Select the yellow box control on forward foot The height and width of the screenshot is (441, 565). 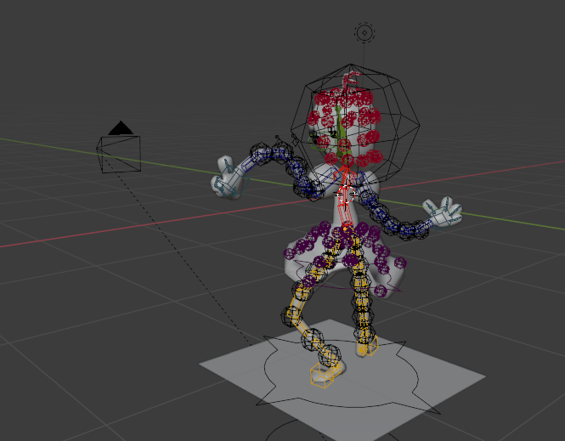(x=323, y=375)
